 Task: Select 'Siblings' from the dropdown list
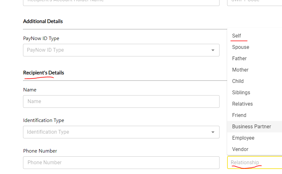pyautogui.click(x=241, y=92)
